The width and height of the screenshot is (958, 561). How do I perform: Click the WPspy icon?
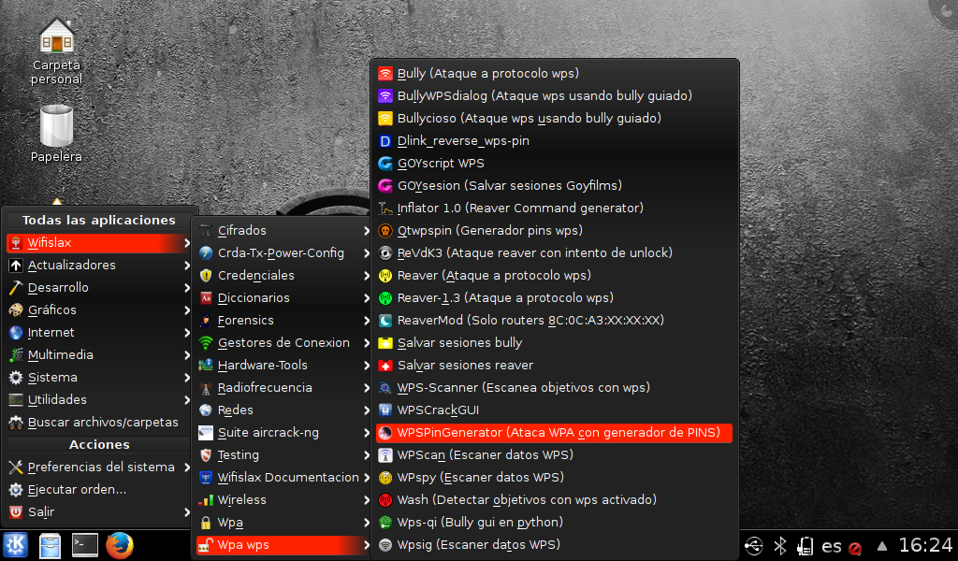[385, 478]
